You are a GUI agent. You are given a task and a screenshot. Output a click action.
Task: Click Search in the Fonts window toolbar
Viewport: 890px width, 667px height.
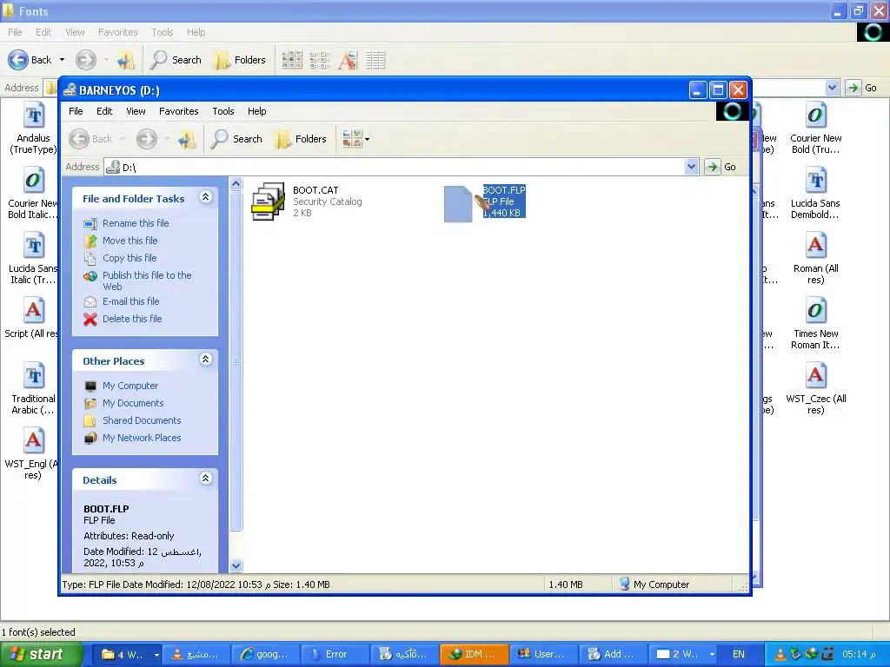pos(176,60)
